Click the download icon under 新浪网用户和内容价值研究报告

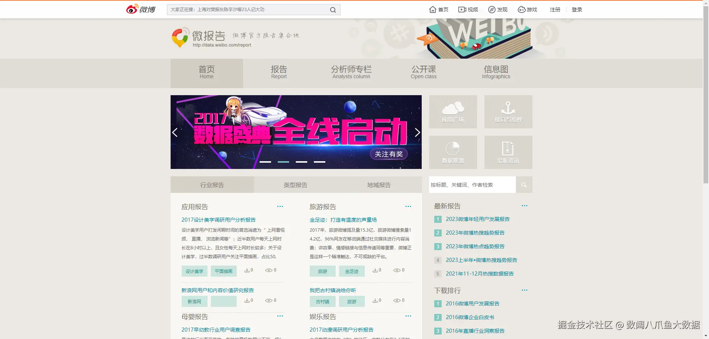[247, 301]
